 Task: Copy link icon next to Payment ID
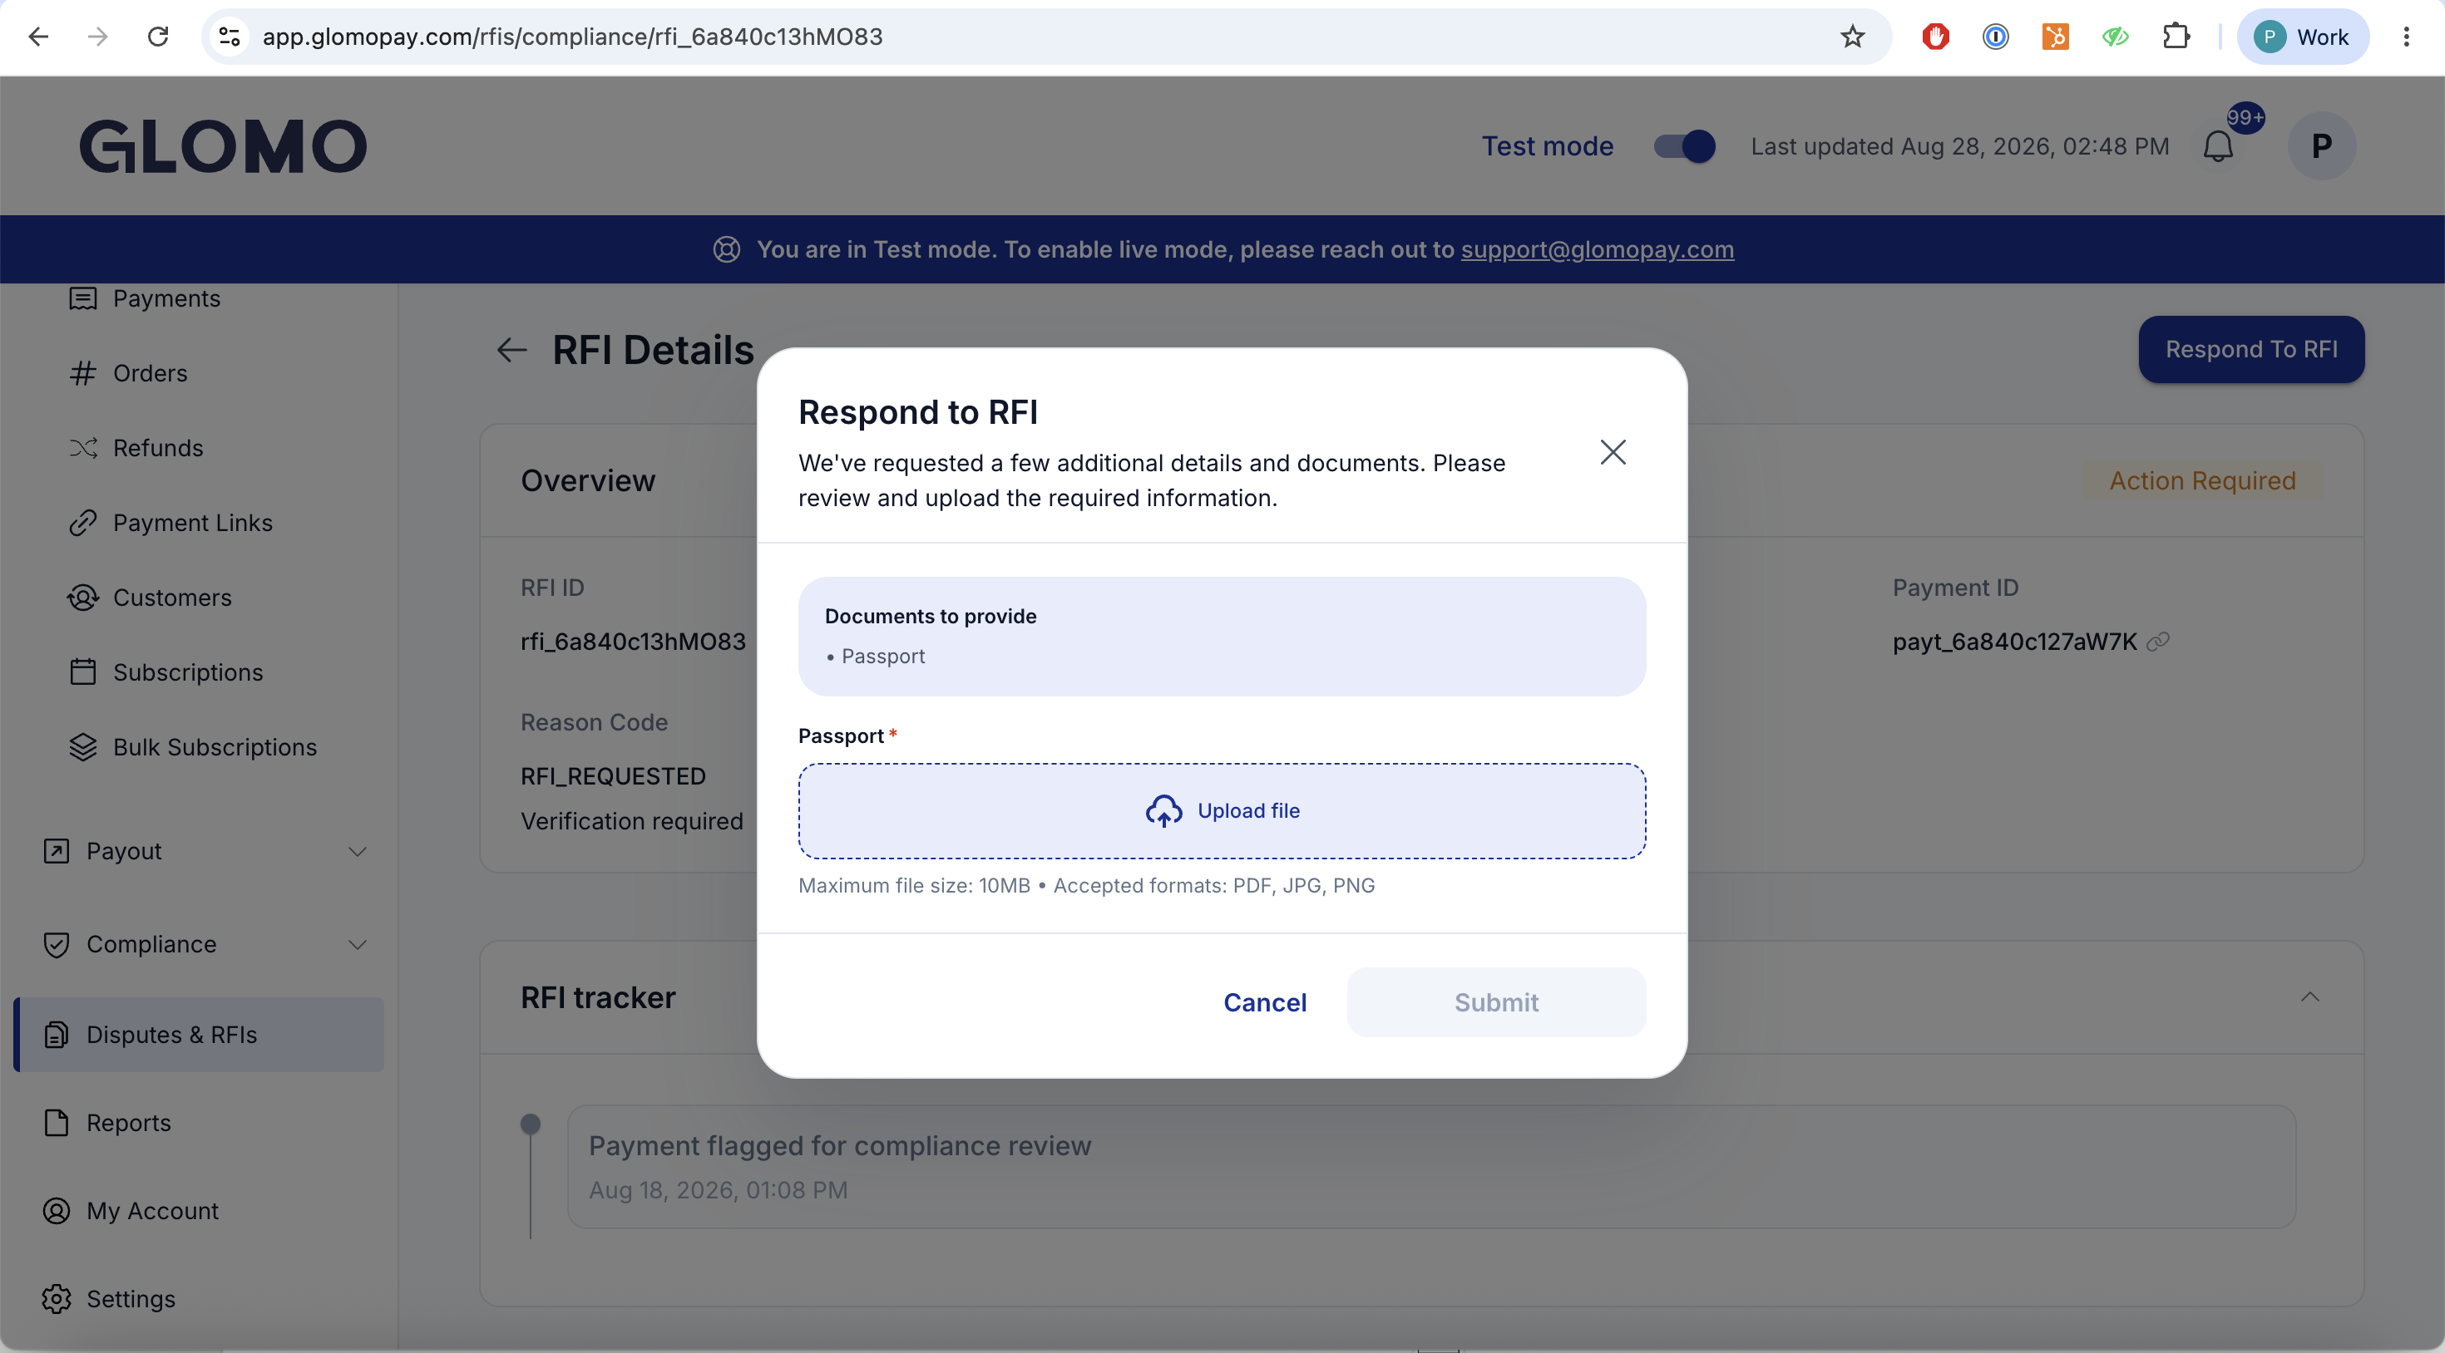(2158, 642)
